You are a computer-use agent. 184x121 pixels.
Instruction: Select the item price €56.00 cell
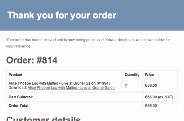[x=151, y=85]
